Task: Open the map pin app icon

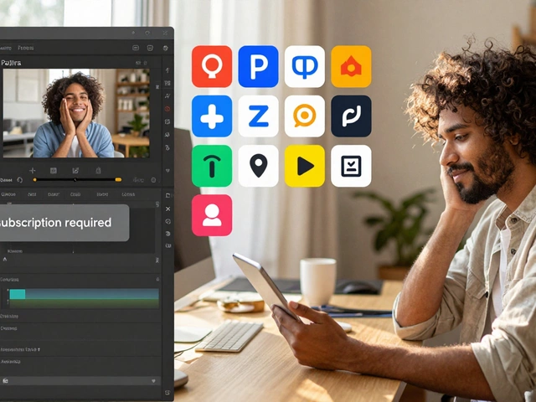Action: pos(258,166)
